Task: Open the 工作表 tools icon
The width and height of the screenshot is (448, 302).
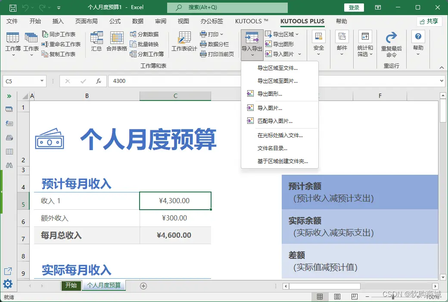Action: tap(31, 44)
